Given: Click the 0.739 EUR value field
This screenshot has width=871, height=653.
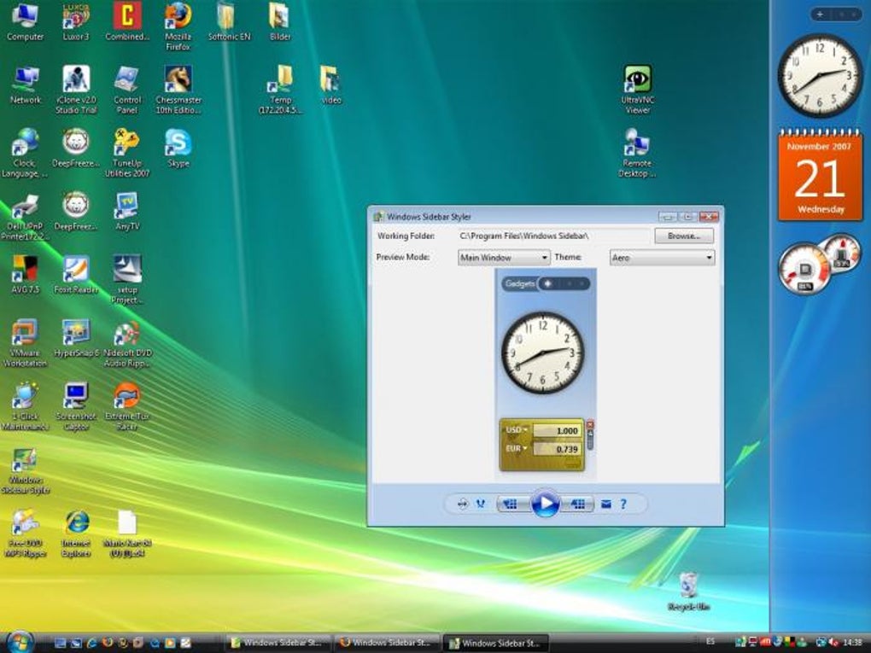Looking at the screenshot, I should (x=557, y=449).
